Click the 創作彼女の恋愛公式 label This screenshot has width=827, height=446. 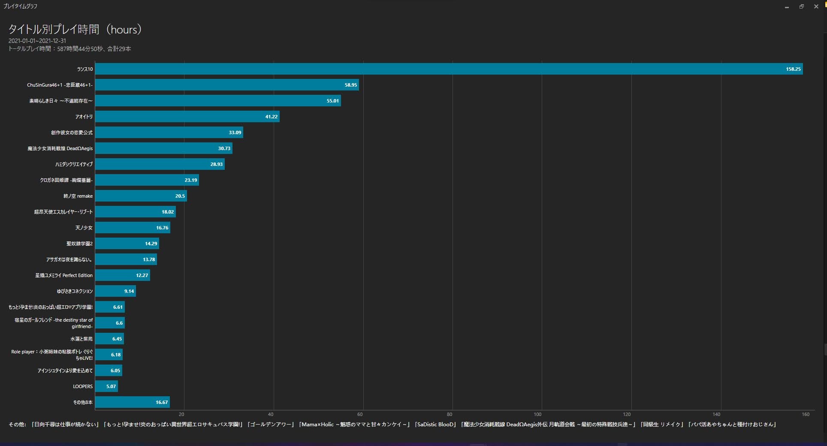tap(72, 133)
